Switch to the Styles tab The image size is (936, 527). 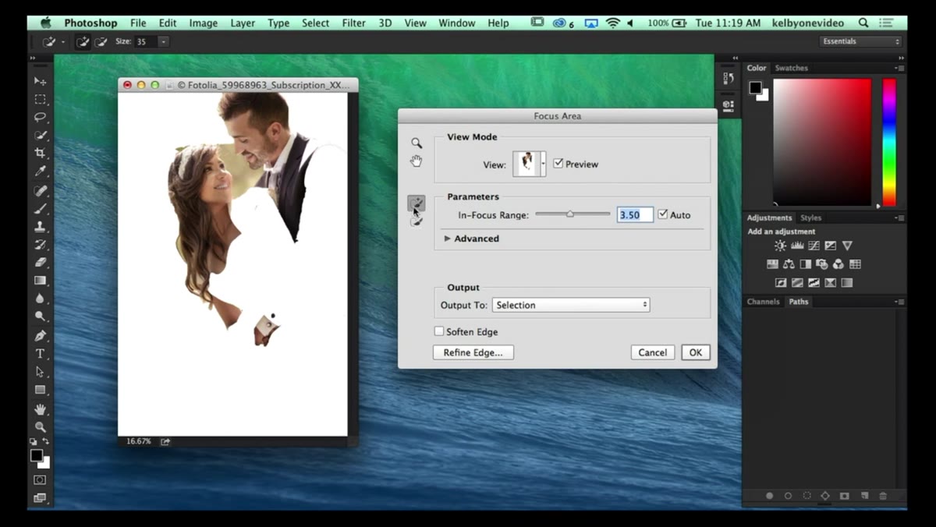coord(810,218)
